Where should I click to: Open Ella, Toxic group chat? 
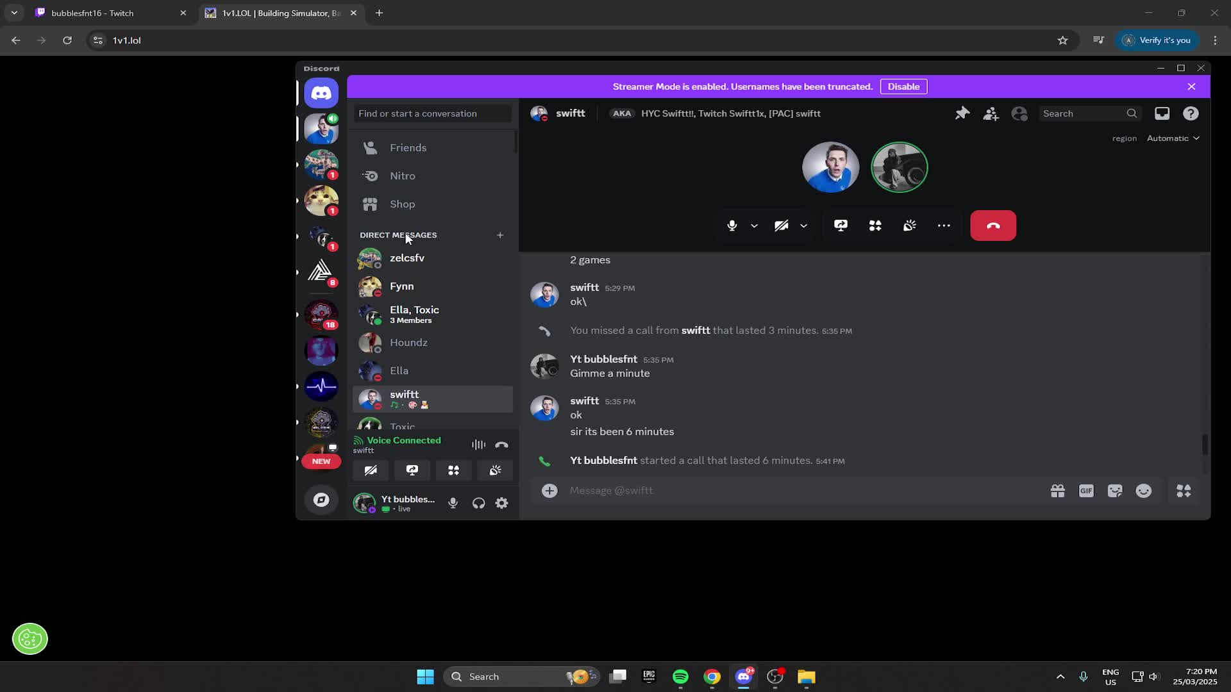433,315
